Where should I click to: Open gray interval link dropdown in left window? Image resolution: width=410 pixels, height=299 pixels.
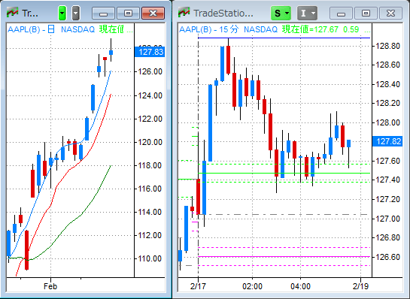click(x=76, y=13)
